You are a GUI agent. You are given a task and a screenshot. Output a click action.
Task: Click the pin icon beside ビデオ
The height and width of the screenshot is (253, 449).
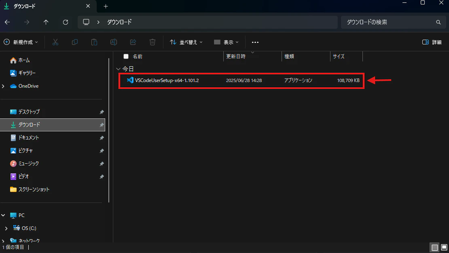(102, 177)
